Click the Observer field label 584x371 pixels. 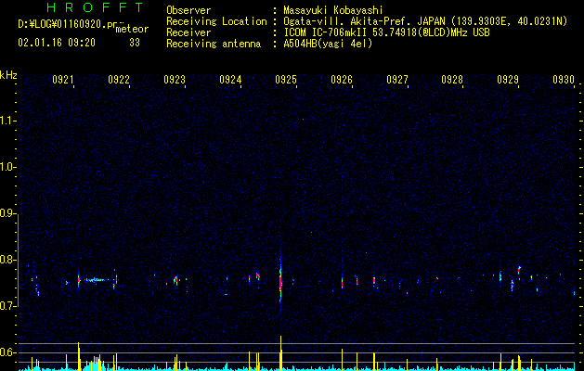pos(188,10)
